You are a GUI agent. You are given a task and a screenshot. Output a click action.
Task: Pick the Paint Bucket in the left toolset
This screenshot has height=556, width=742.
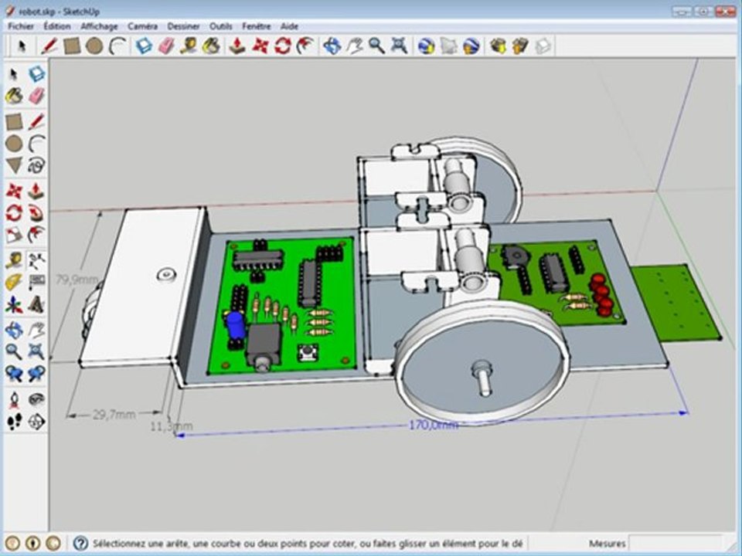tap(14, 96)
